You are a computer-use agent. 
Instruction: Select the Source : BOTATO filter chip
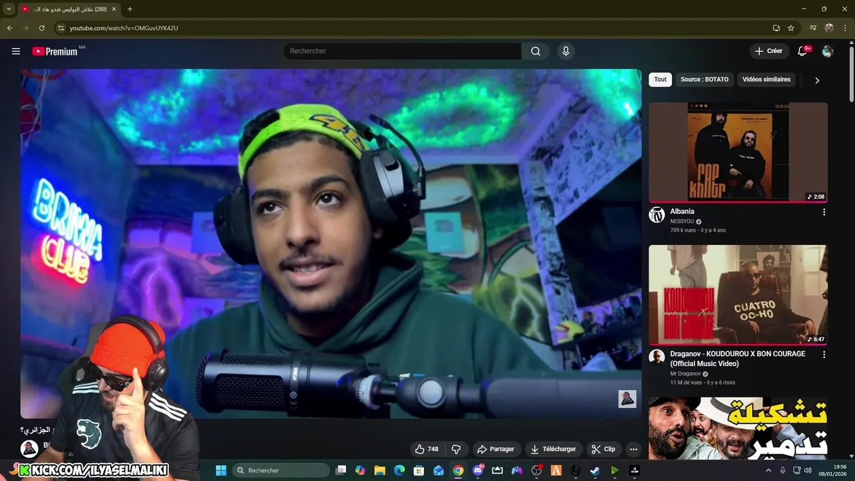[705, 79]
